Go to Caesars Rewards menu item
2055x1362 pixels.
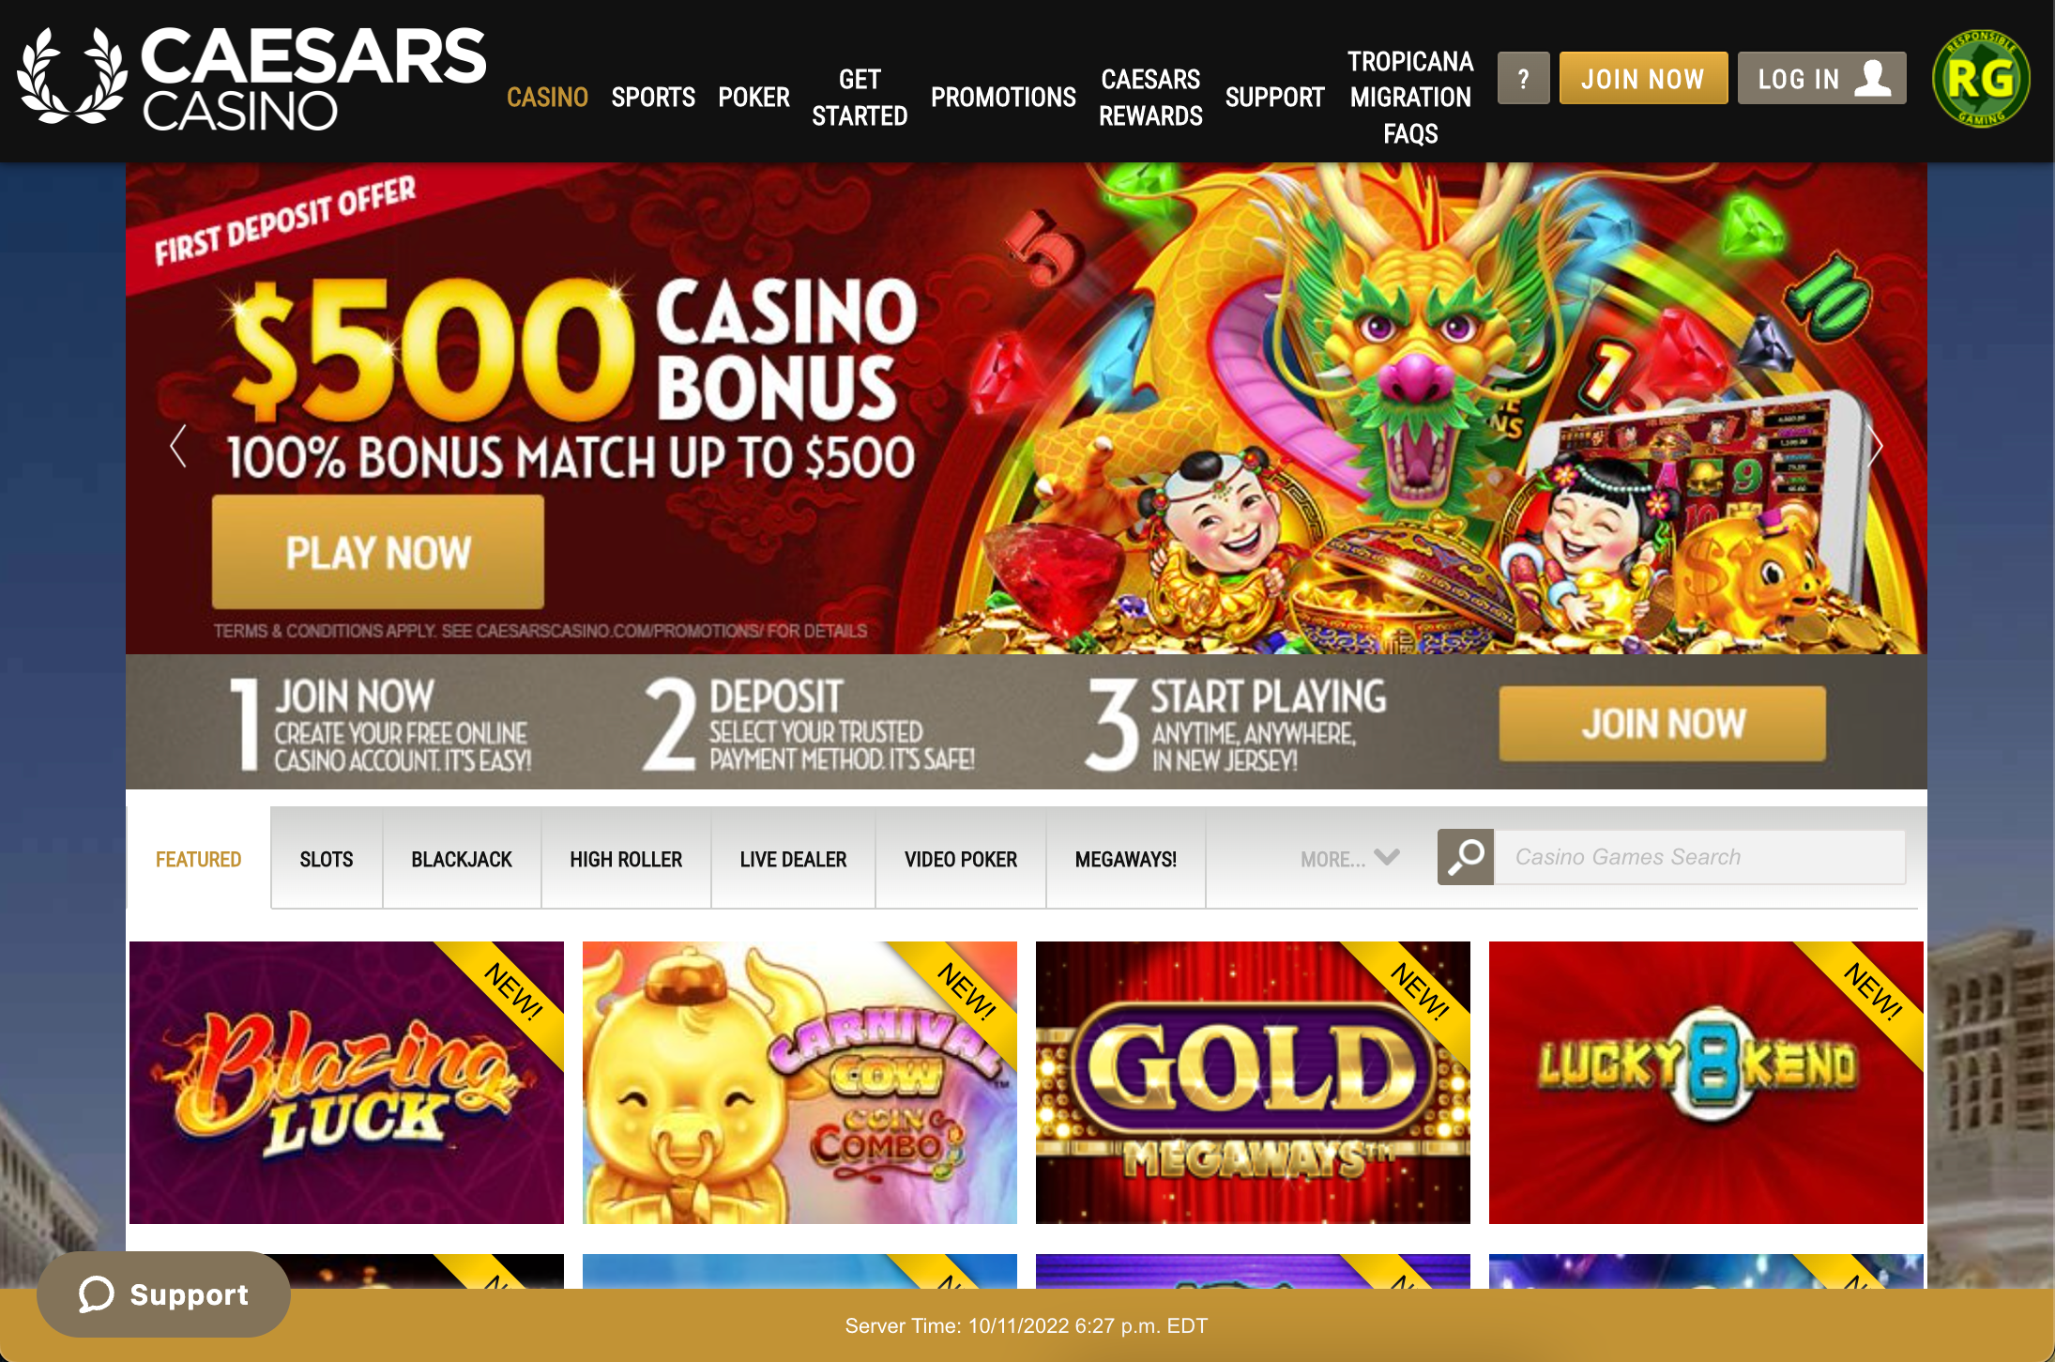(x=1150, y=97)
